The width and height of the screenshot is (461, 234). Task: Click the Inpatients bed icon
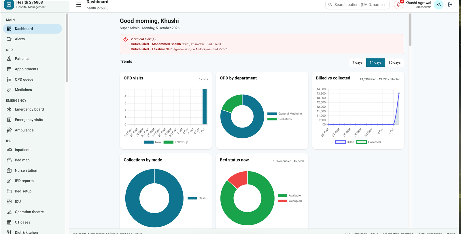coord(9,150)
